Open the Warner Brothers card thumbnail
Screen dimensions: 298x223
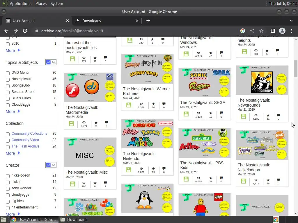tap(147, 69)
